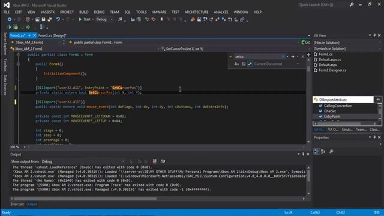
Task: Collapse the Form1() constructor outlining region
Action: point(18,64)
